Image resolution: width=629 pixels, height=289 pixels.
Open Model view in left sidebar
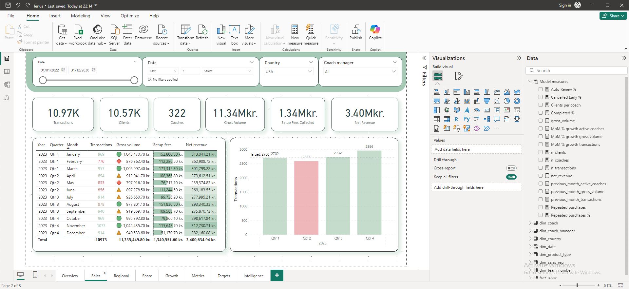pos(7,85)
